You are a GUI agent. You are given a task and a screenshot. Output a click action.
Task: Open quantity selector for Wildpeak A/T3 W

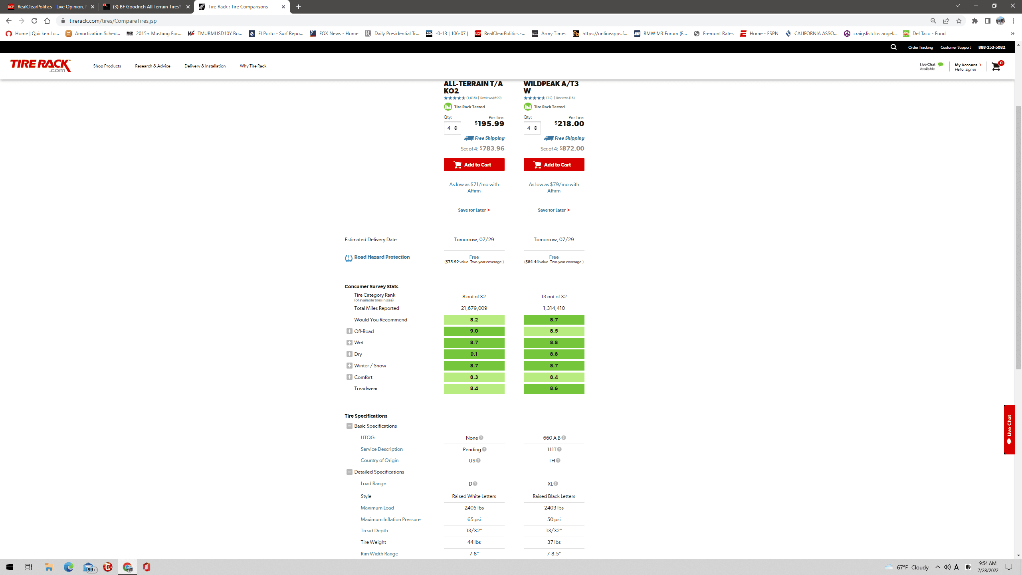[532, 128]
